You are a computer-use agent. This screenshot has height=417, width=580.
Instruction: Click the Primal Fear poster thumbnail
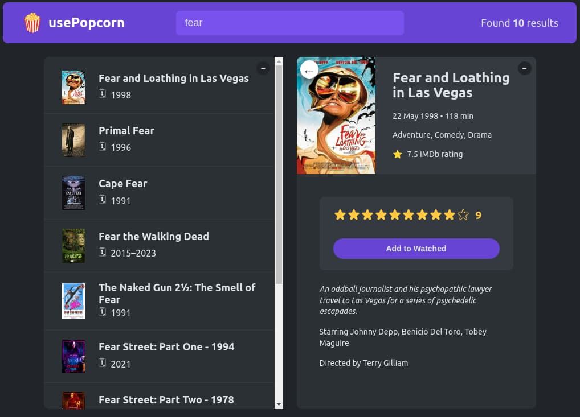[x=73, y=140]
